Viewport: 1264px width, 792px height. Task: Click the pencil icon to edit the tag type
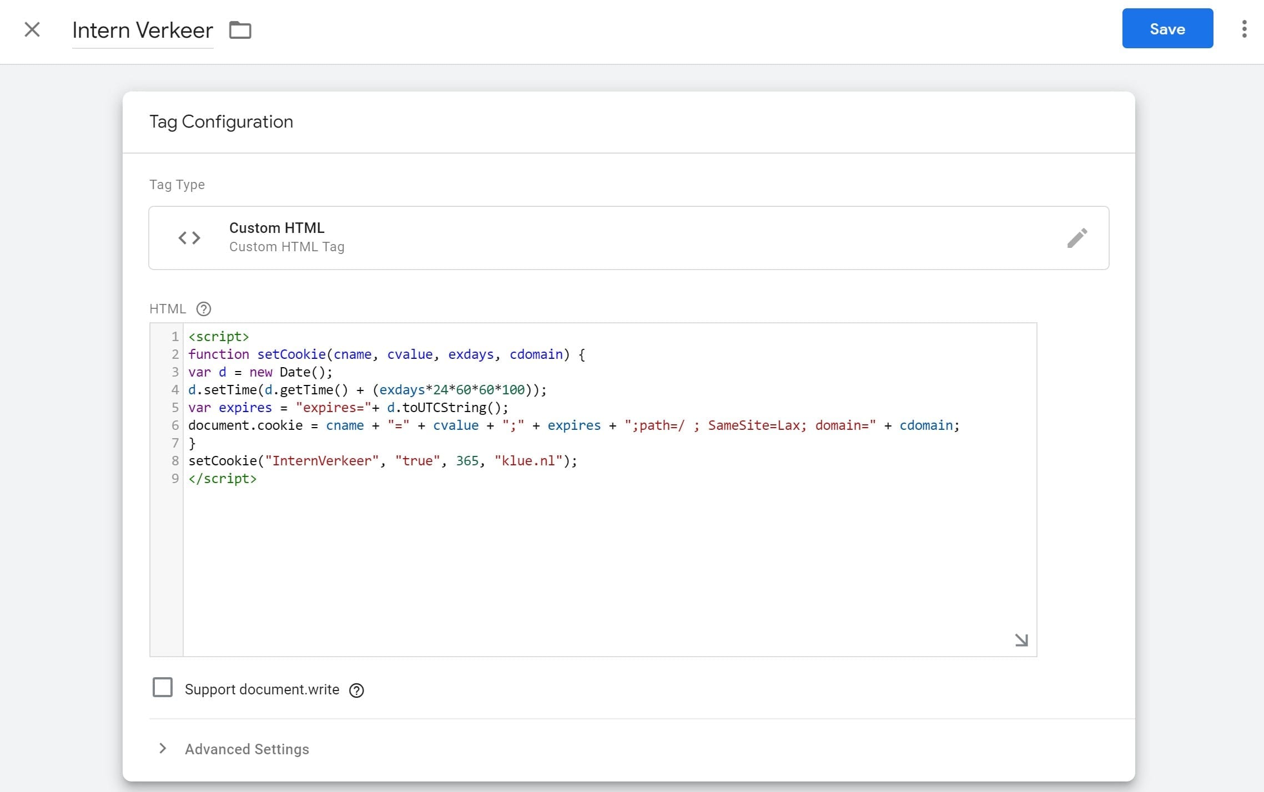[1077, 238]
